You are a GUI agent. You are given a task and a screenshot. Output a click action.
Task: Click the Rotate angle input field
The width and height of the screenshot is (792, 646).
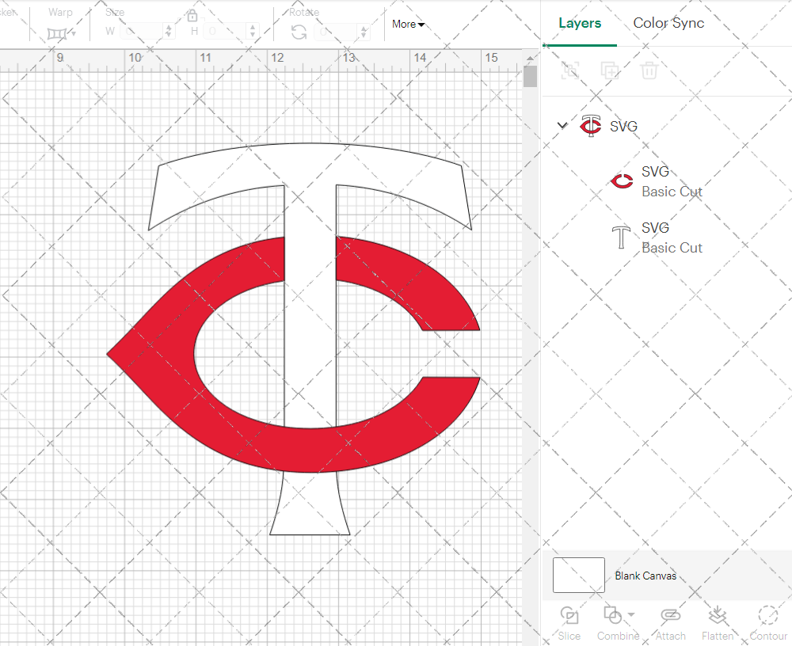(337, 32)
